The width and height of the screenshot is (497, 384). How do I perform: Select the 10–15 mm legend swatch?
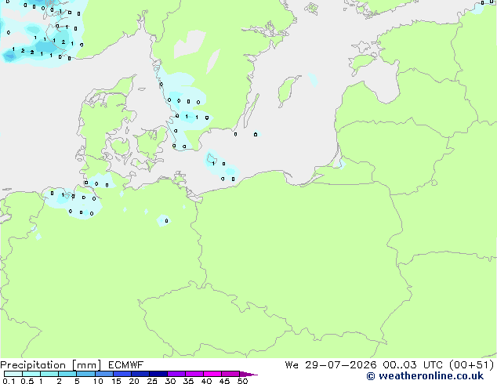click(104, 374)
